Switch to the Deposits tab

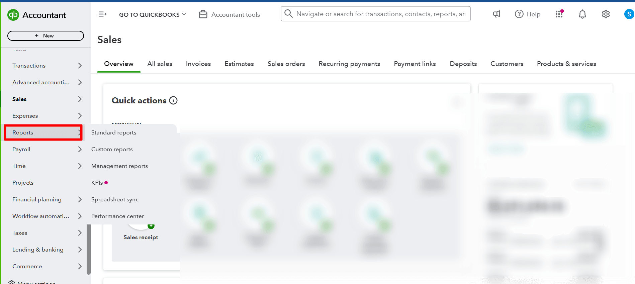click(x=463, y=64)
